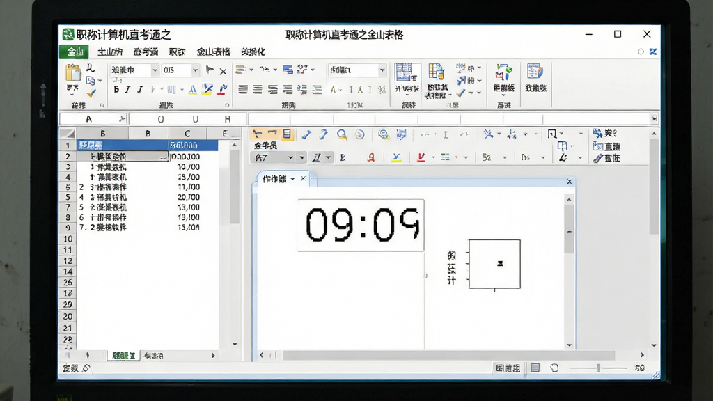Image resolution: width=713 pixels, height=401 pixels.
Task: Click the page view icon in the status bar
Action: [535, 368]
